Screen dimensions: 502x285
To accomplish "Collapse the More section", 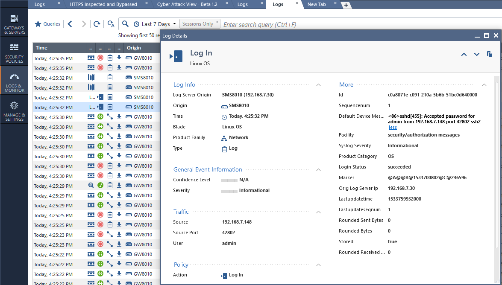I will tap(484, 85).
